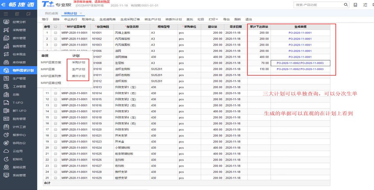Collapse sidebar with the back arrow icon
Viewport: 374px width, 190px height.
point(4,5)
